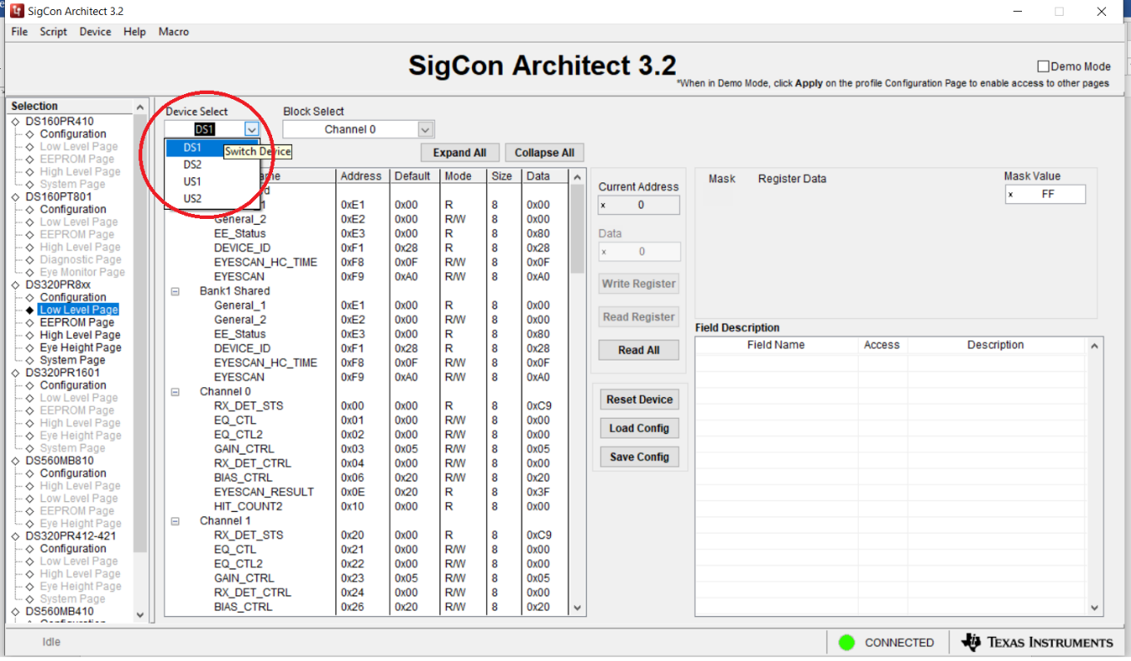Click the Read All button
Image resolution: width=1131 pixels, height=661 pixels.
638,350
